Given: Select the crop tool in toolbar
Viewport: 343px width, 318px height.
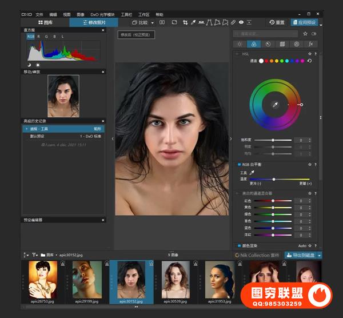Looking at the screenshot, I should (x=185, y=22).
